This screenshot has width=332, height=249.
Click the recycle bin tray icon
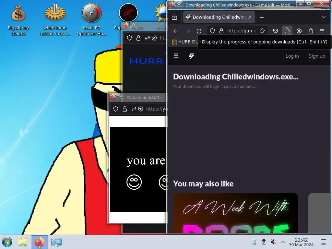point(254,242)
